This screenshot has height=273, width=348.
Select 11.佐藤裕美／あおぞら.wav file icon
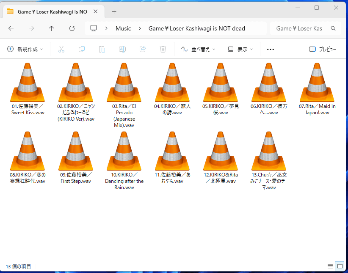[172, 151]
